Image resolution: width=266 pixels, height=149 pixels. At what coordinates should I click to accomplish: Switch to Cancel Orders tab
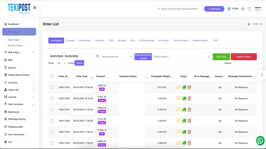[181, 40]
